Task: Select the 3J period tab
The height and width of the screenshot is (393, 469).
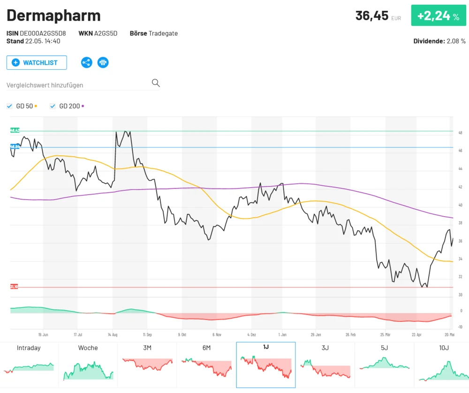Action: (325, 365)
